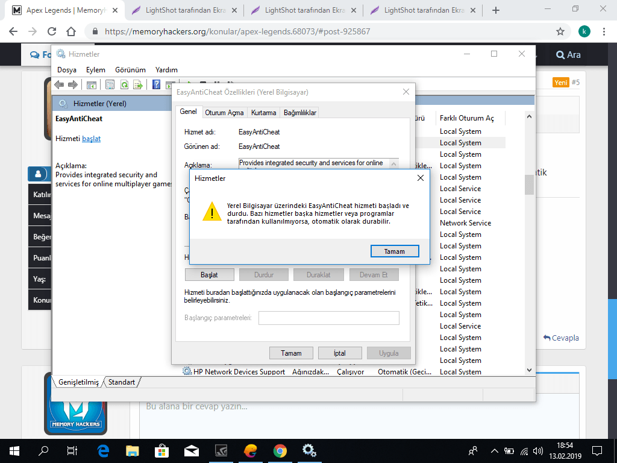Image resolution: width=617 pixels, height=463 pixels.
Task: Open Task View from the taskbar
Action: 72,451
